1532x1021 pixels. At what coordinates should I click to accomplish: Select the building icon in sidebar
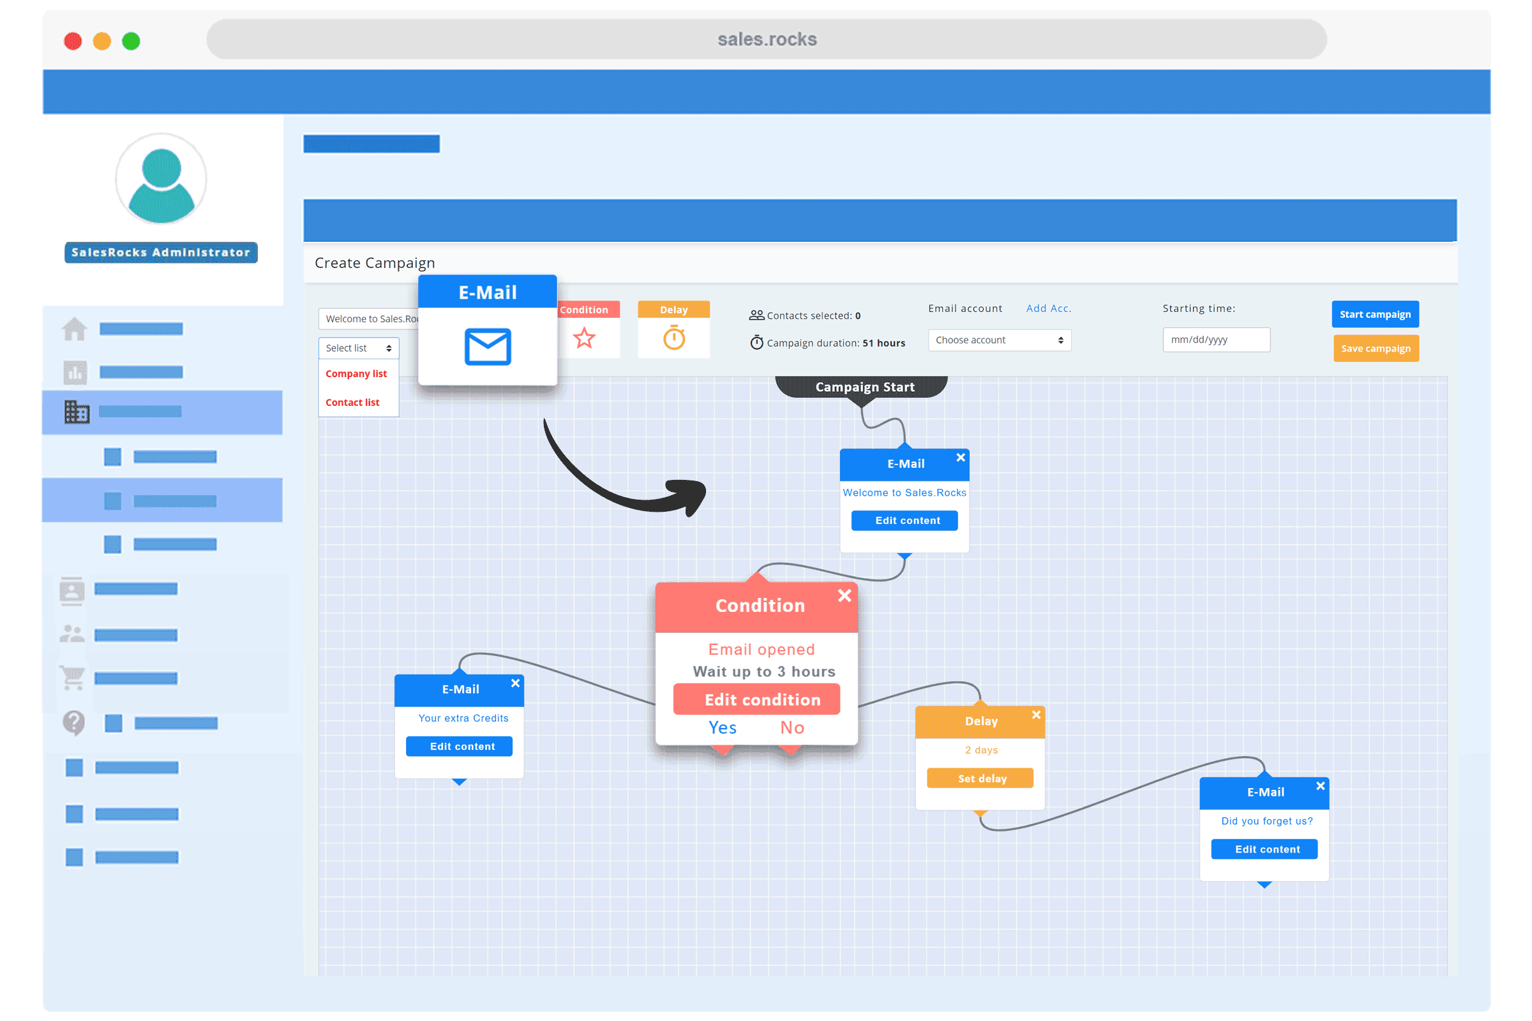click(77, 412)
